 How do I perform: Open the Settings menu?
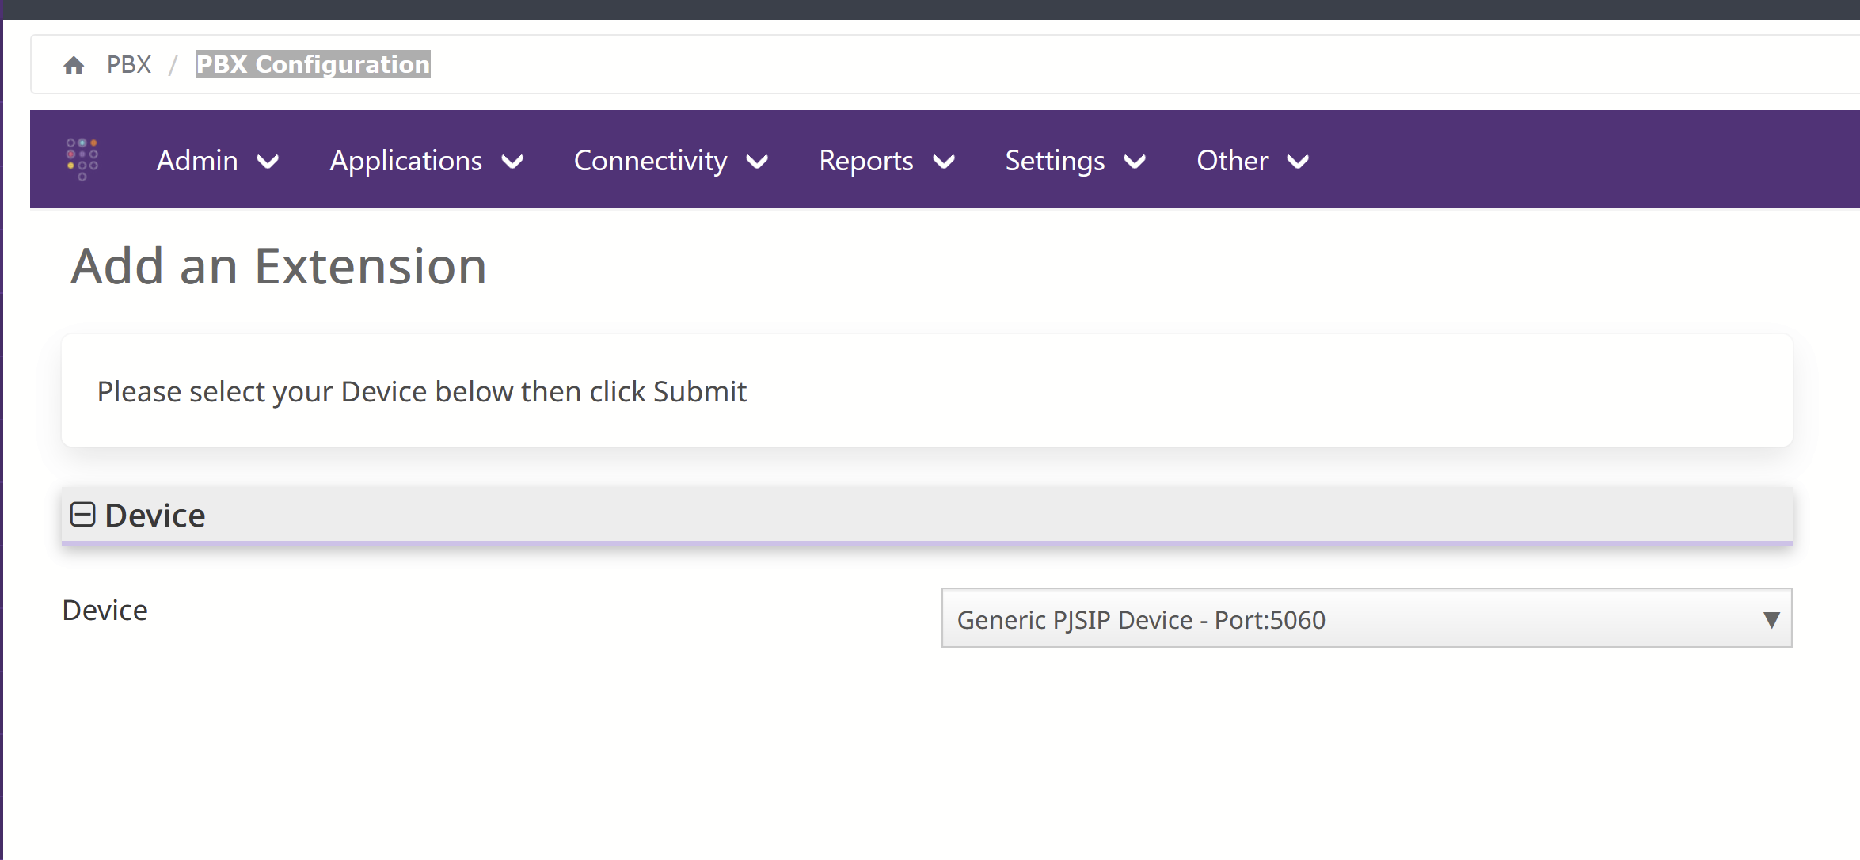click(x=1075, y=161)
